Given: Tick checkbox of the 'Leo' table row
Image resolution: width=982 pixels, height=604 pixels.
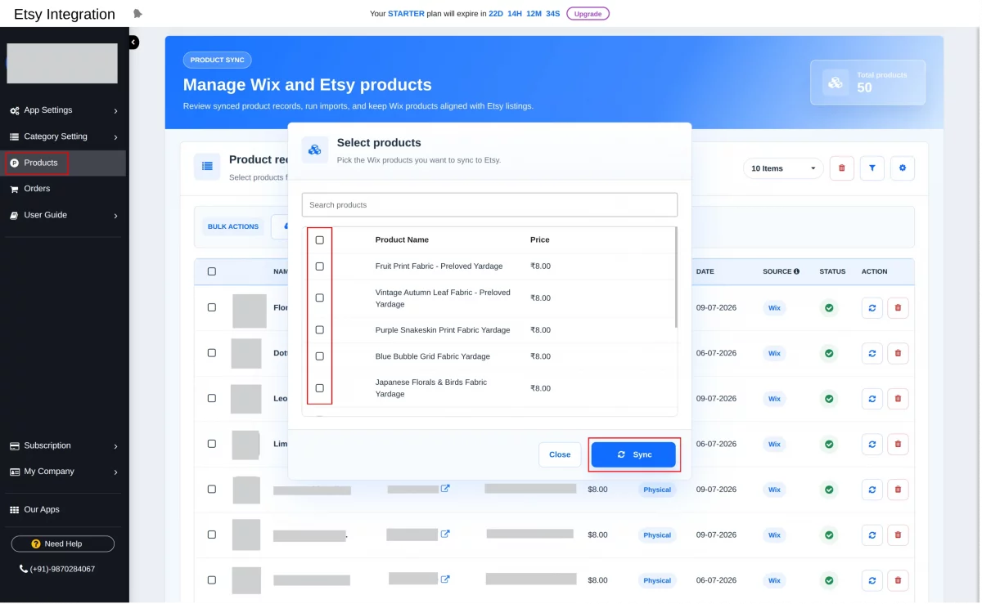Looking at the screenshot, I should (212, 398).
